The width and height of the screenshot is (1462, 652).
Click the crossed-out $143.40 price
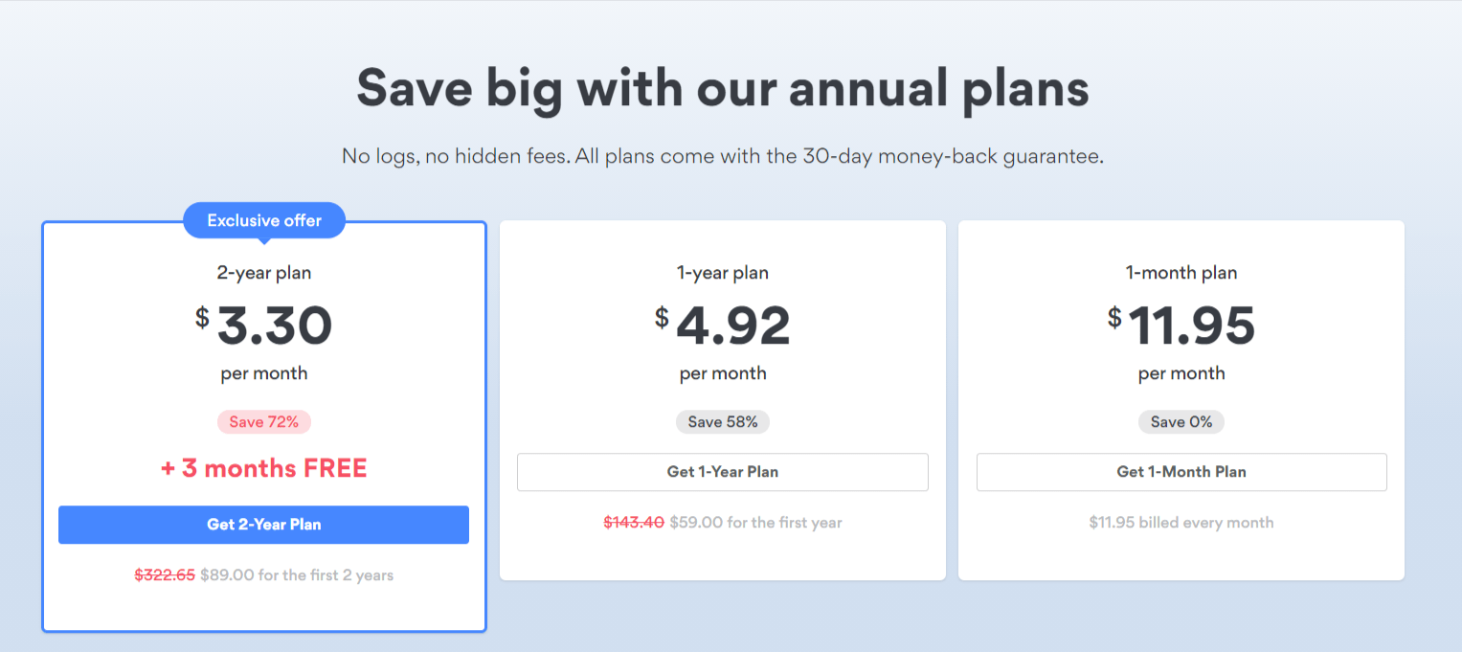[x=634, y=523]
